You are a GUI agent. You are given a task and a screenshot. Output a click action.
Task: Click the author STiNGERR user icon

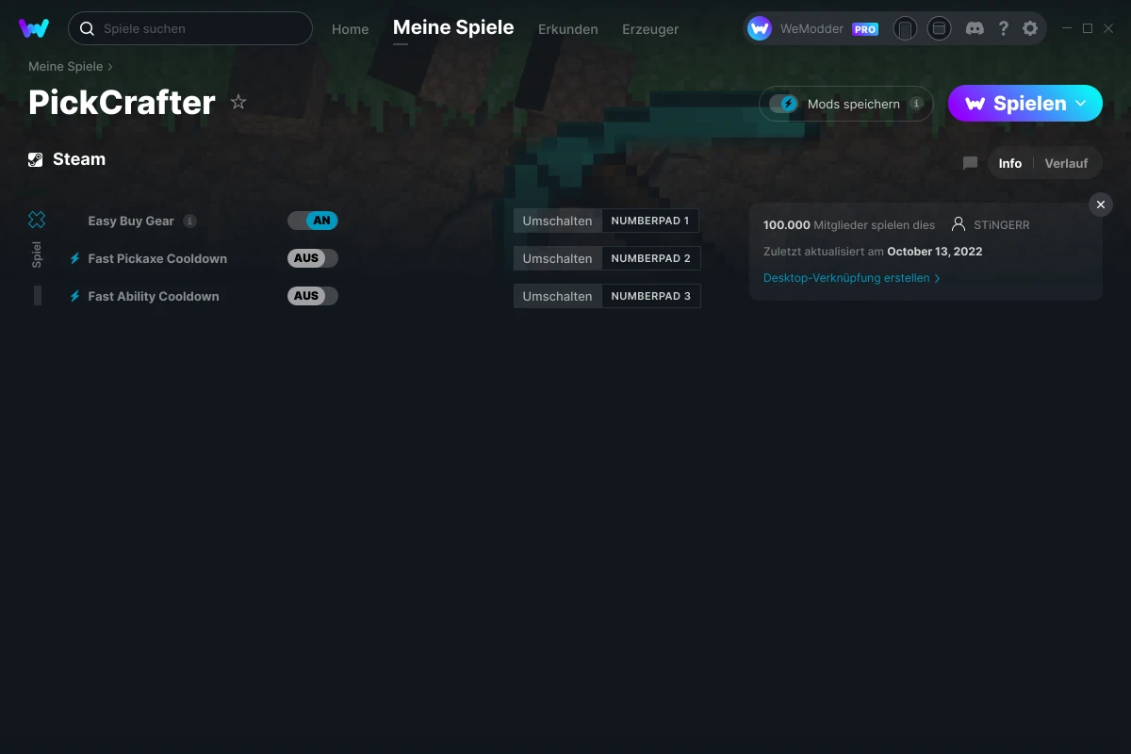click(959, 224)
